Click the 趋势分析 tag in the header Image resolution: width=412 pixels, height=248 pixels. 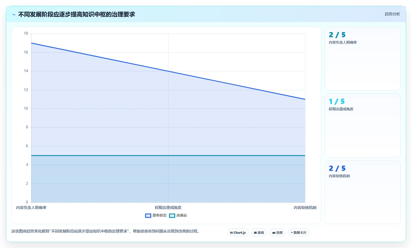click(392, 14)
